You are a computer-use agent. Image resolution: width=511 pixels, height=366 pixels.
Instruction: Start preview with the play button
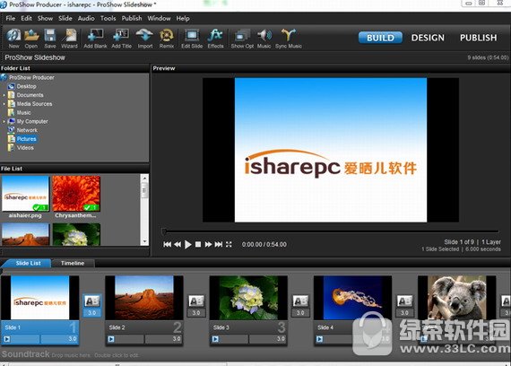187,244
